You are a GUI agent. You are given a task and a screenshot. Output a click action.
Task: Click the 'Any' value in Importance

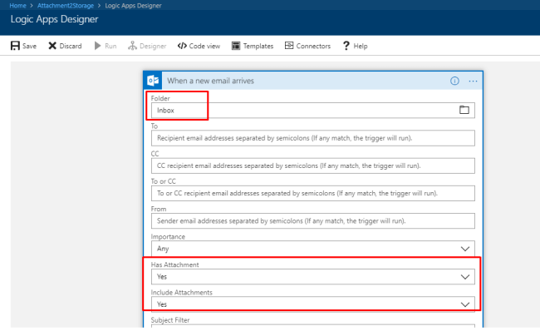tap(163, 249)
